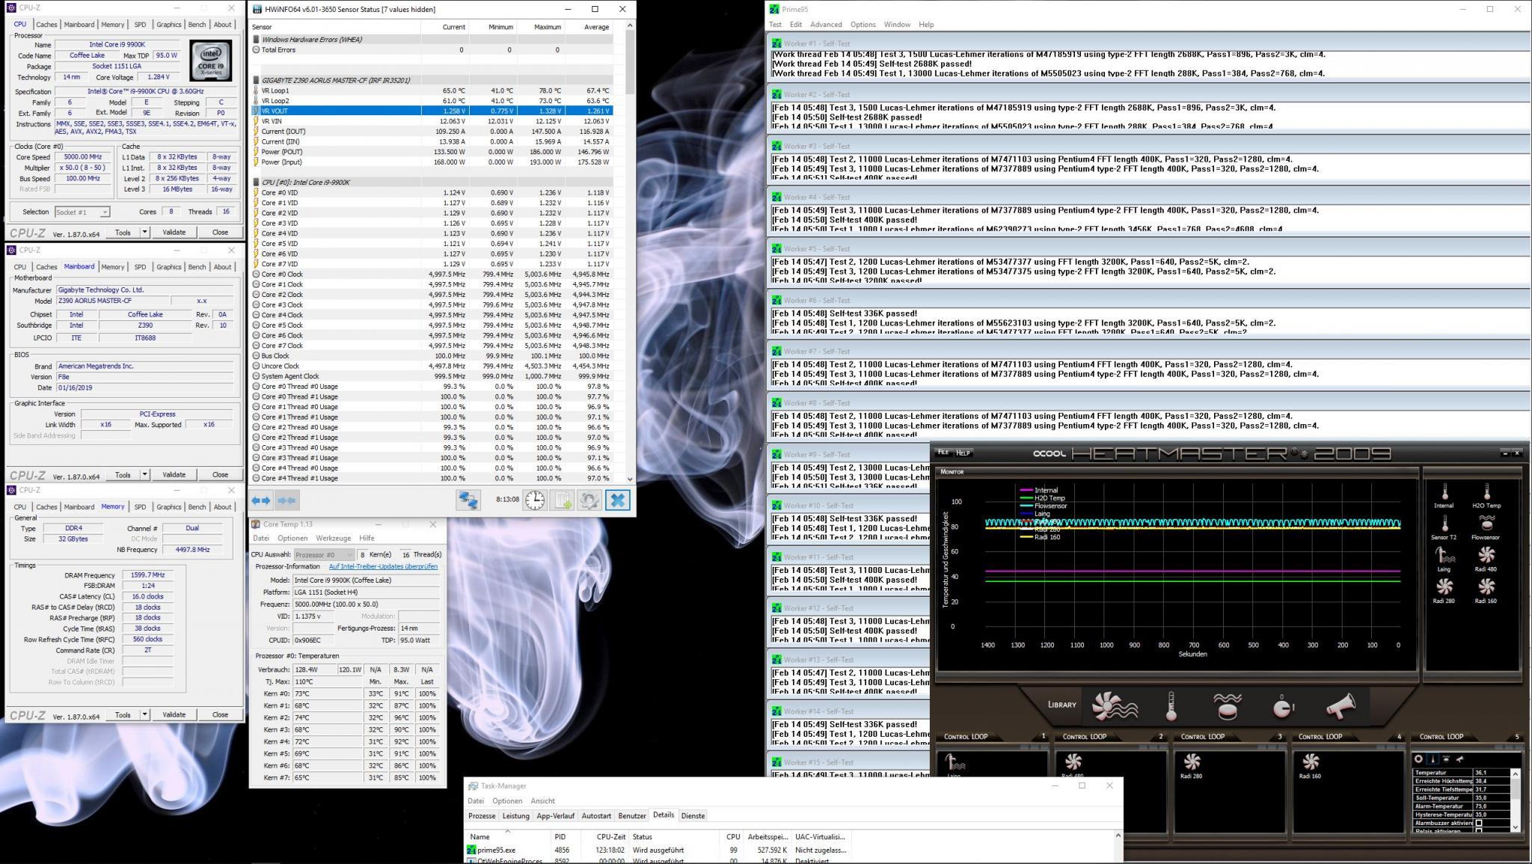Click the blue X close icon in HWiNFO toolbar
Screen dimensions: 1532x864
pyautogui.click(x=617, y=500)
